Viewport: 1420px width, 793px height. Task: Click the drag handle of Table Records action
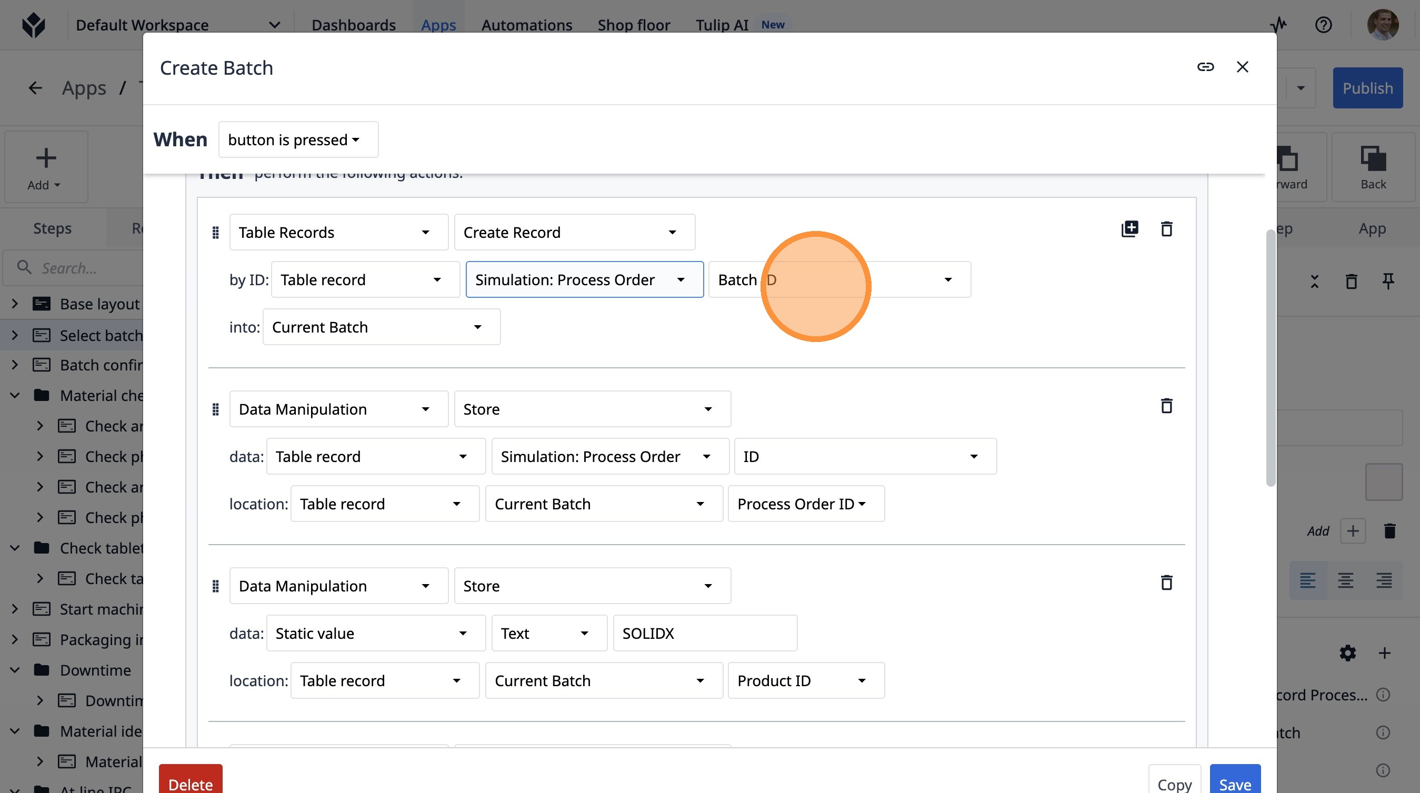(216, 233)
